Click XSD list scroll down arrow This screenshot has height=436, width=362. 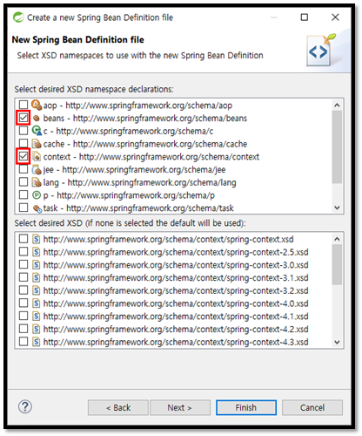337,342
